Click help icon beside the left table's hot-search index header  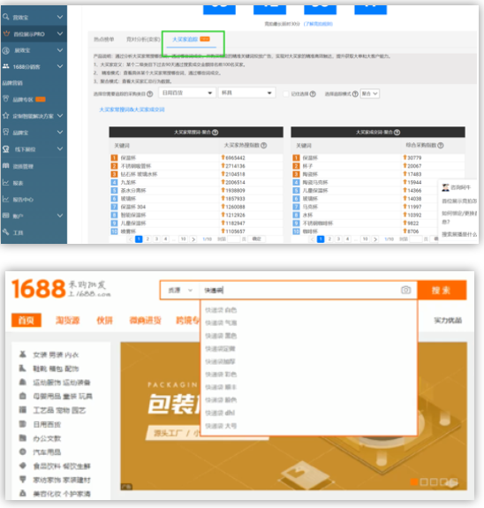tap(264, 146)
